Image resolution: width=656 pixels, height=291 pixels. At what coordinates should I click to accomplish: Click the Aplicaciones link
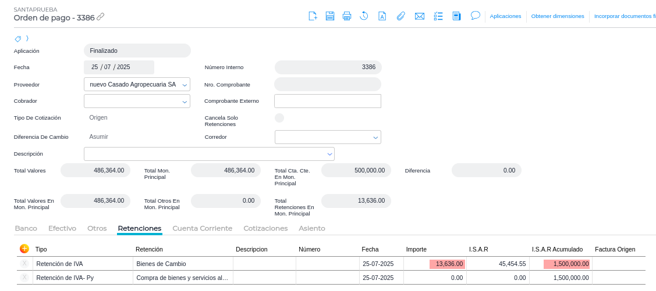(505, 16)
